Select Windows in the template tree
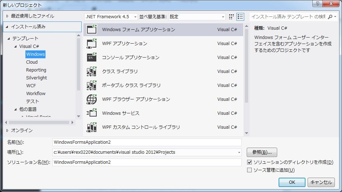The width and height of the screenshot is (342, 192). [35, 54]
